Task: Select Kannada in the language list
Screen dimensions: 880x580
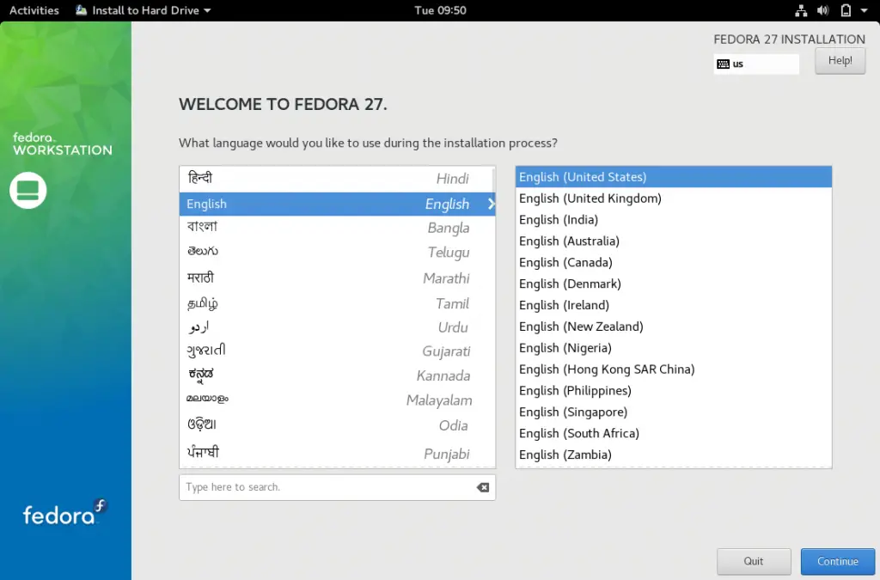Action: [337, 375]
